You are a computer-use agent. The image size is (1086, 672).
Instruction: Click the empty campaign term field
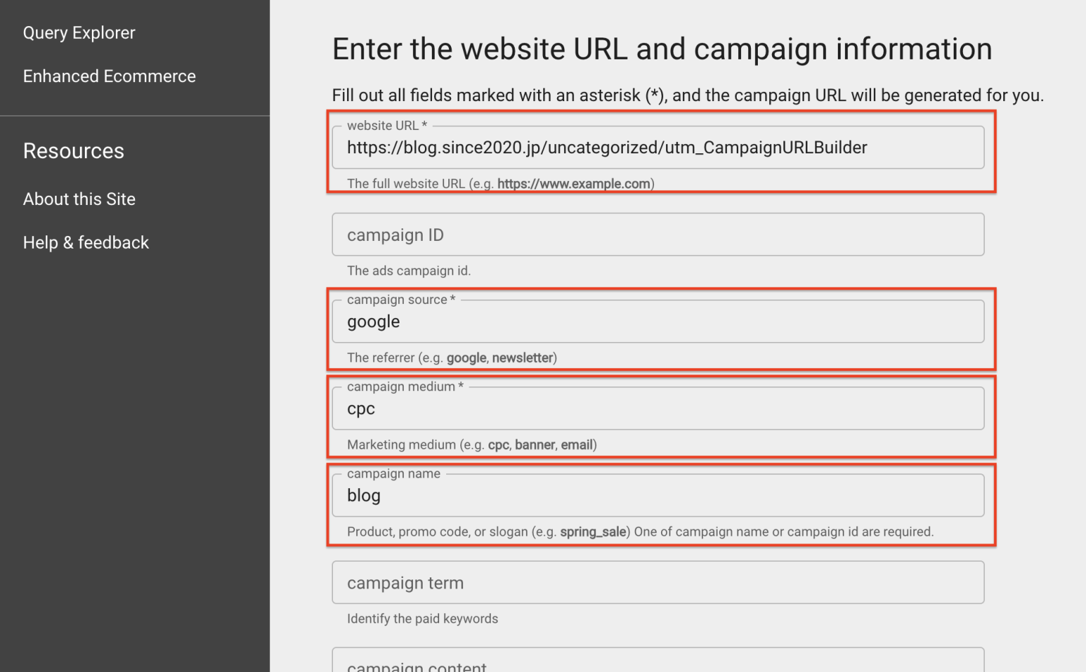[x=658, y=583]
